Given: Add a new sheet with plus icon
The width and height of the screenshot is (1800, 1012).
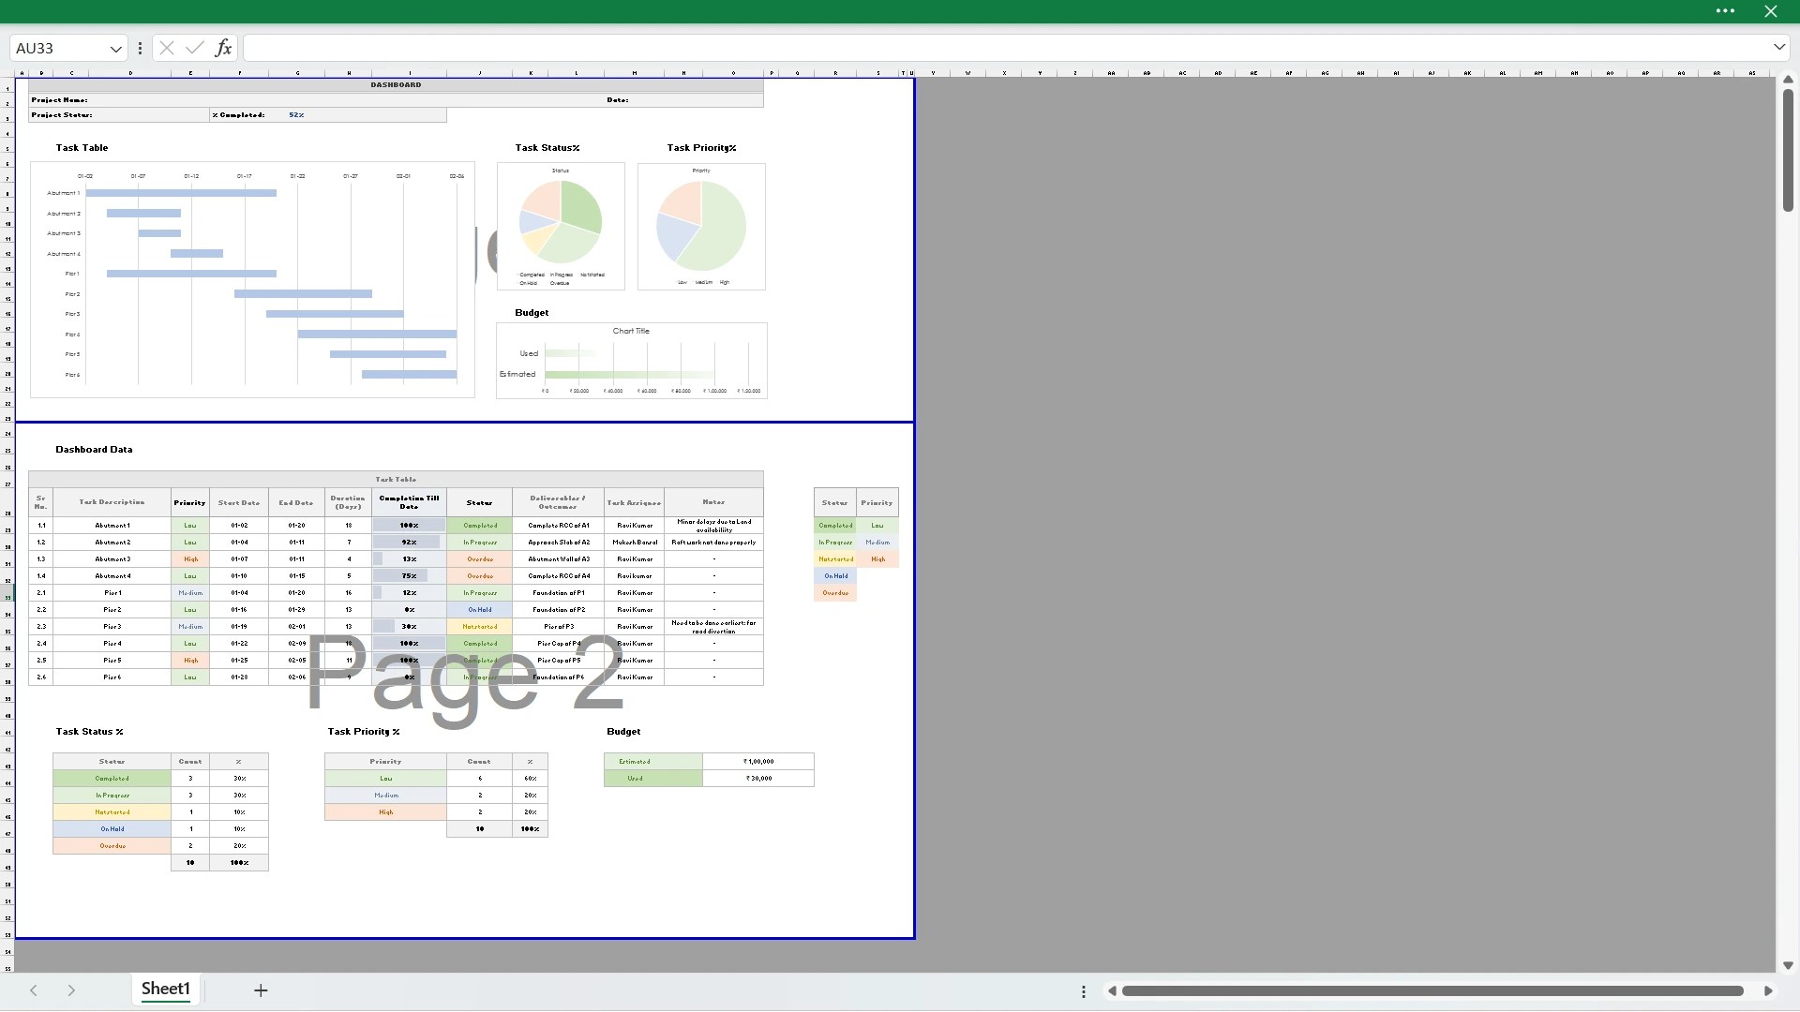Looking at the screenshot, I should (x=261, y=990).
